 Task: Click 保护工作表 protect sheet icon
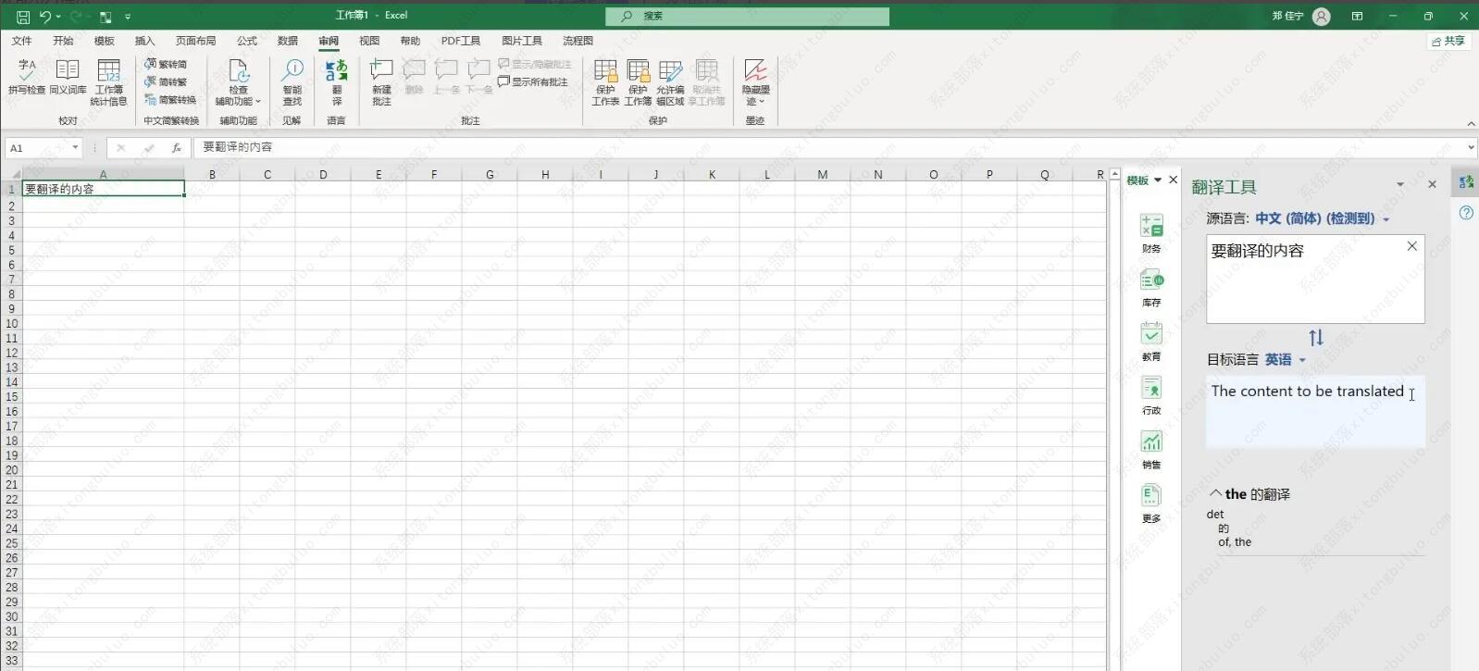(x=605, y=82)
